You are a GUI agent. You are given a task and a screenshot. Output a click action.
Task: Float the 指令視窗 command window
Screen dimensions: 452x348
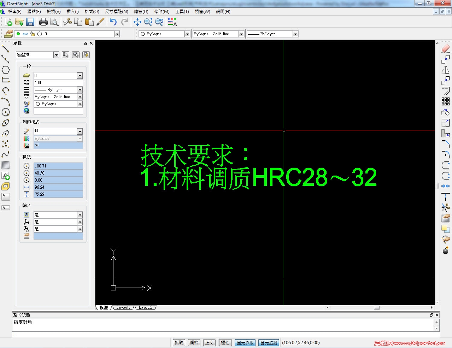432,315
